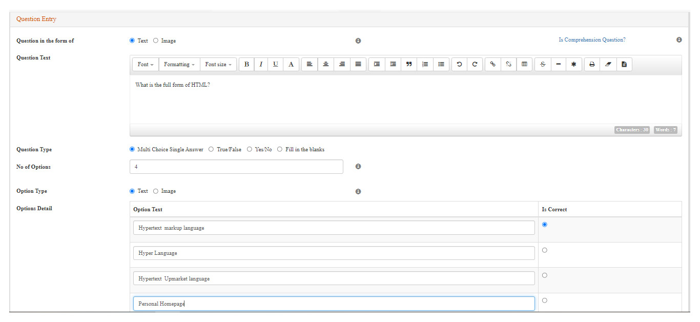Screen dimensions: 700x322
Task: Choose the True/False question type
Action: pos(211,150)
